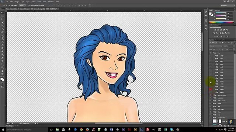
Task: Hide the face expression group
Action: (x=211, y=95)
